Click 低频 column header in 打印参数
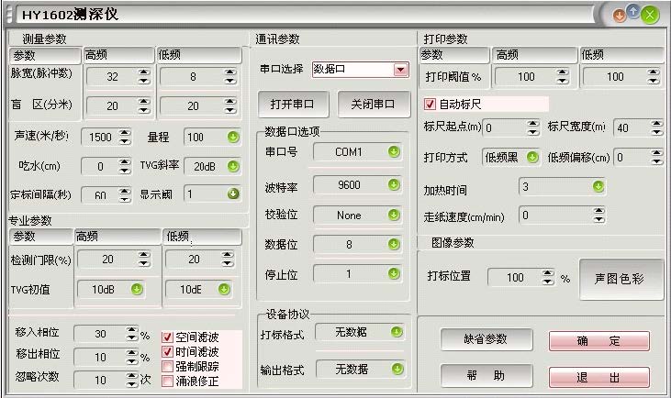 pos(622,55)
